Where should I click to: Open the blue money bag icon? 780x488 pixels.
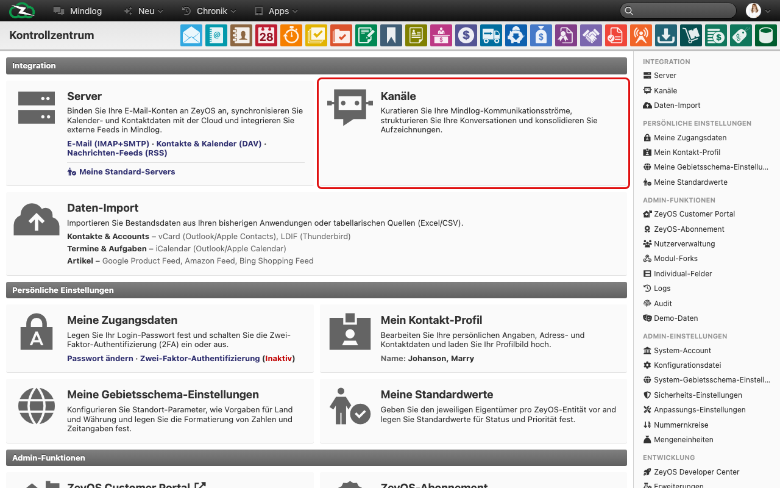click(x=541, y=35)
